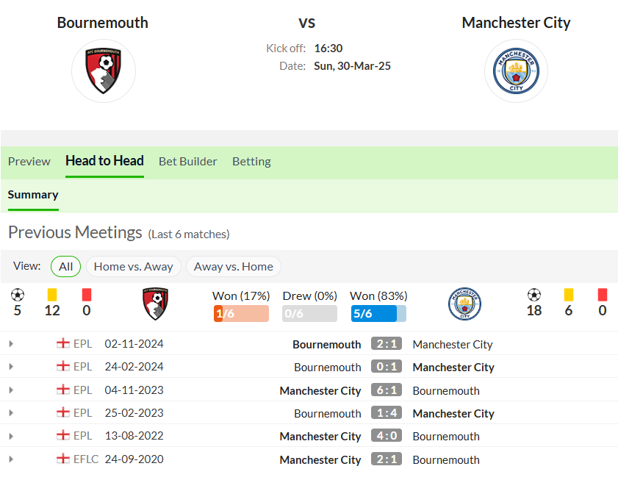Click Manchester City won 5/6 progress bar
Image resolution: width=618 pixels, height=480 pixels.
click(x=378, y=314)
